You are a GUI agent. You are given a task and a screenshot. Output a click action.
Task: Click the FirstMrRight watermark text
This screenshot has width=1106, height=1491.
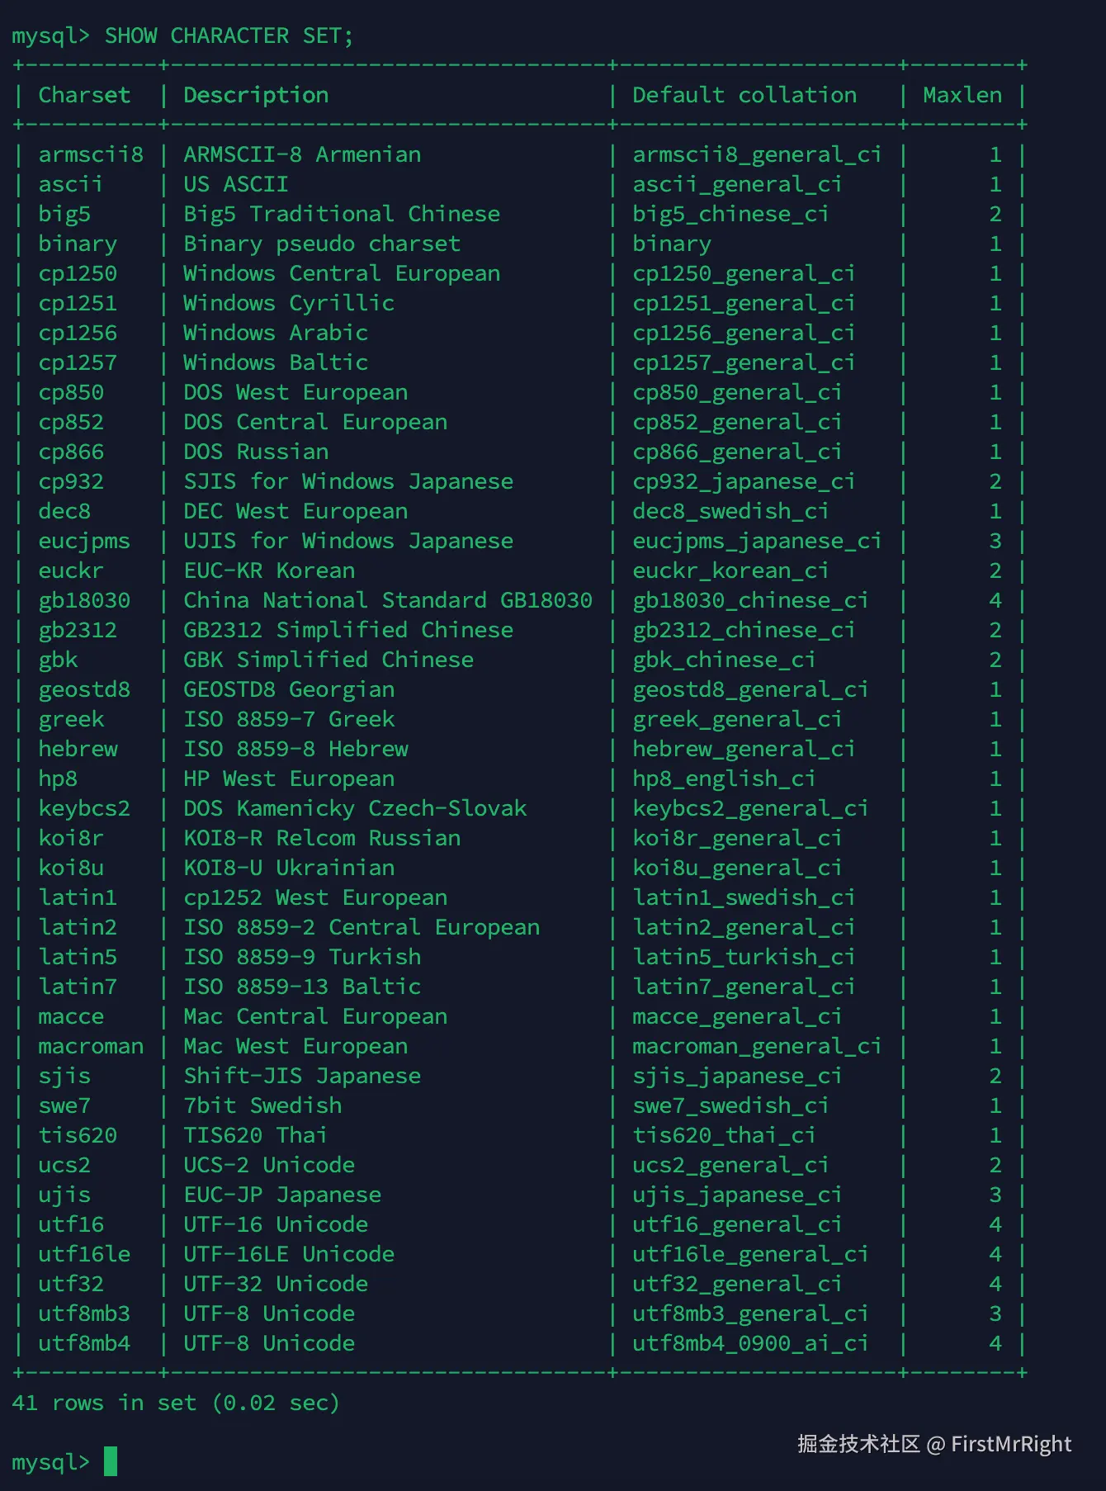[x=1011, y=1444]
